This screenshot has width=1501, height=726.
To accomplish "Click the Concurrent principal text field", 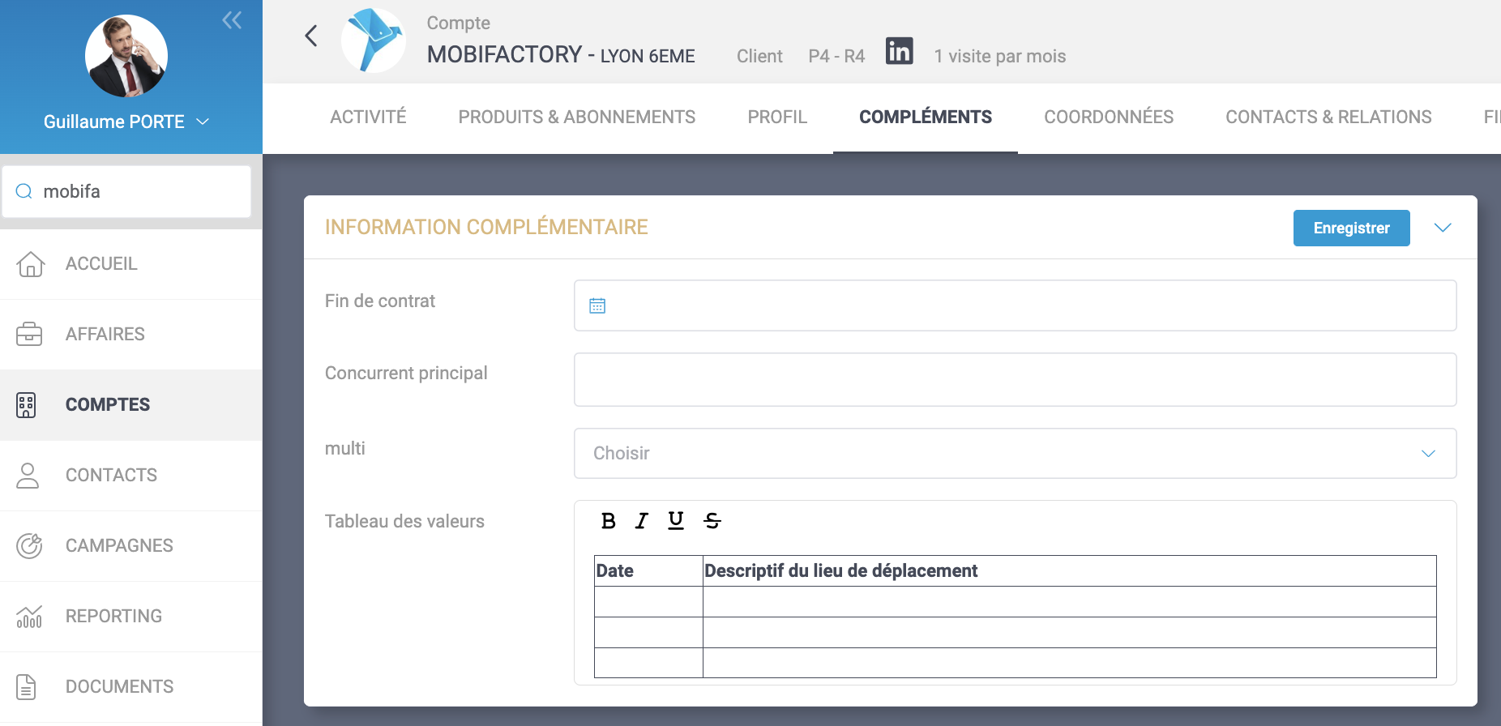I will pos(1015,379).
